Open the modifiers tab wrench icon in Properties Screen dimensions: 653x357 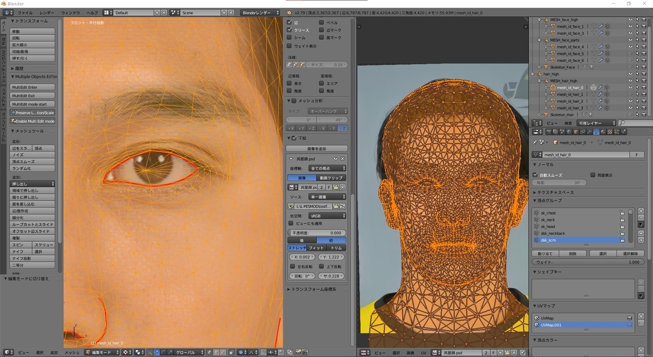[589, 132]
